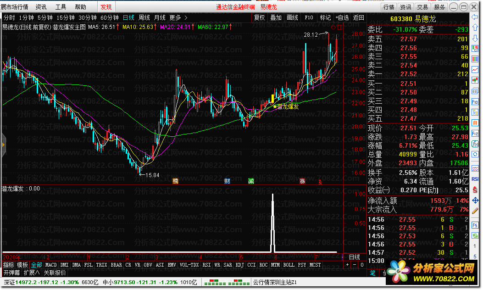Click the 减 marker on the chart
The image size is (483, 290).
pyautogui.click(x=251, y=181)
